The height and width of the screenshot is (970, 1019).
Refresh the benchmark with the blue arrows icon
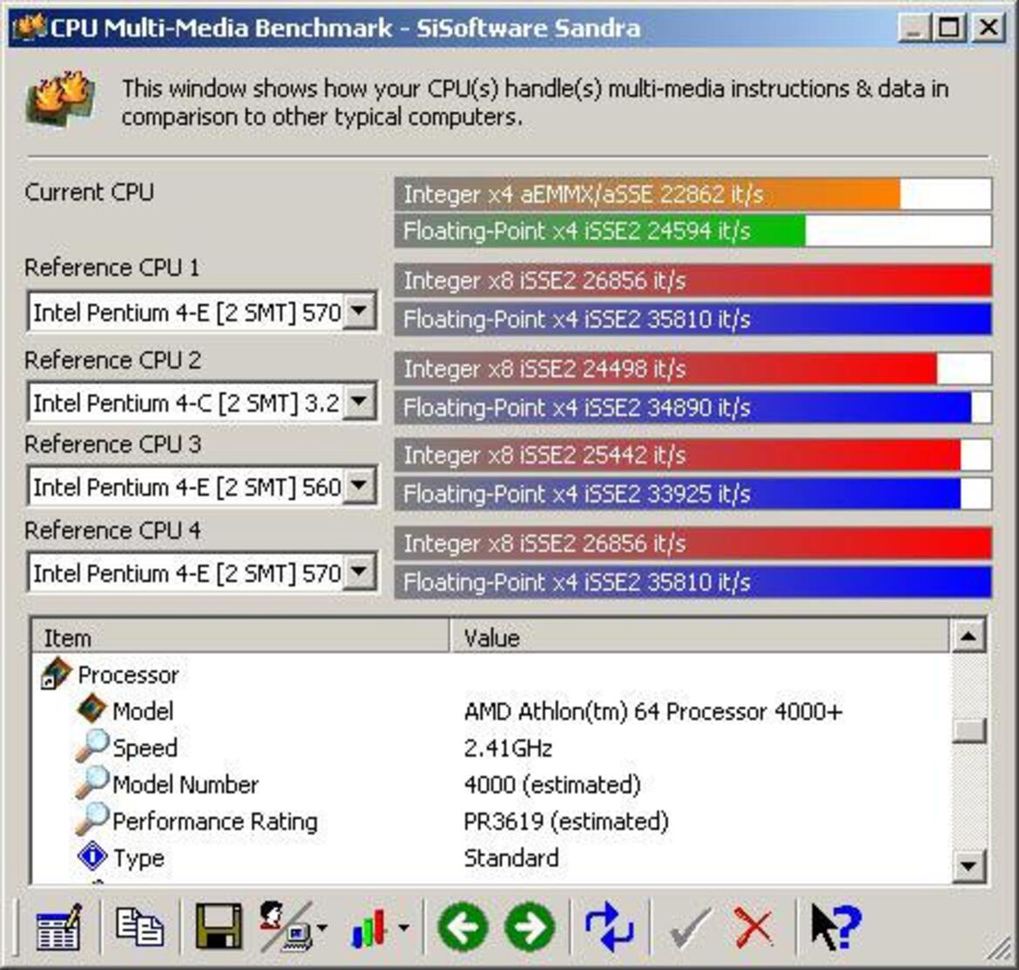pos(609,926)
